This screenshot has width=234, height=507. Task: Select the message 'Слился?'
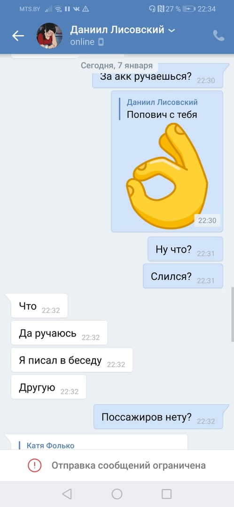click(183, 276)
